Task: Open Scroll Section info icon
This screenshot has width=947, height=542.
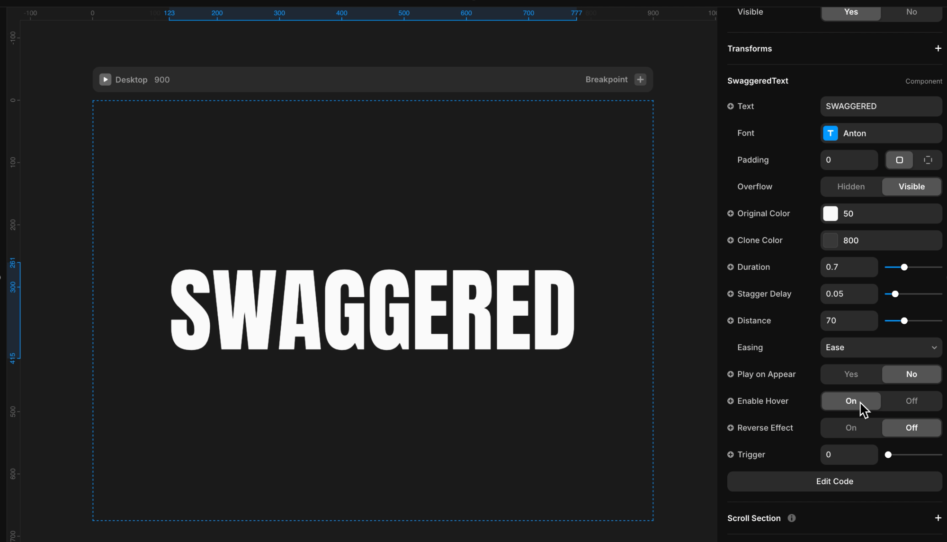Action: (x=791, y=518)
